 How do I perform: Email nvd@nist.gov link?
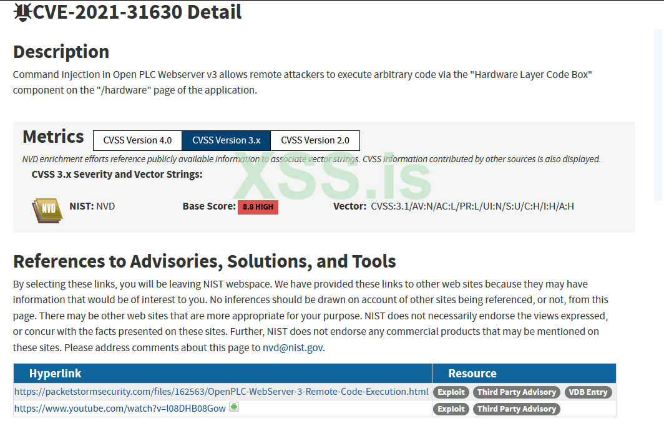[293, 348]
